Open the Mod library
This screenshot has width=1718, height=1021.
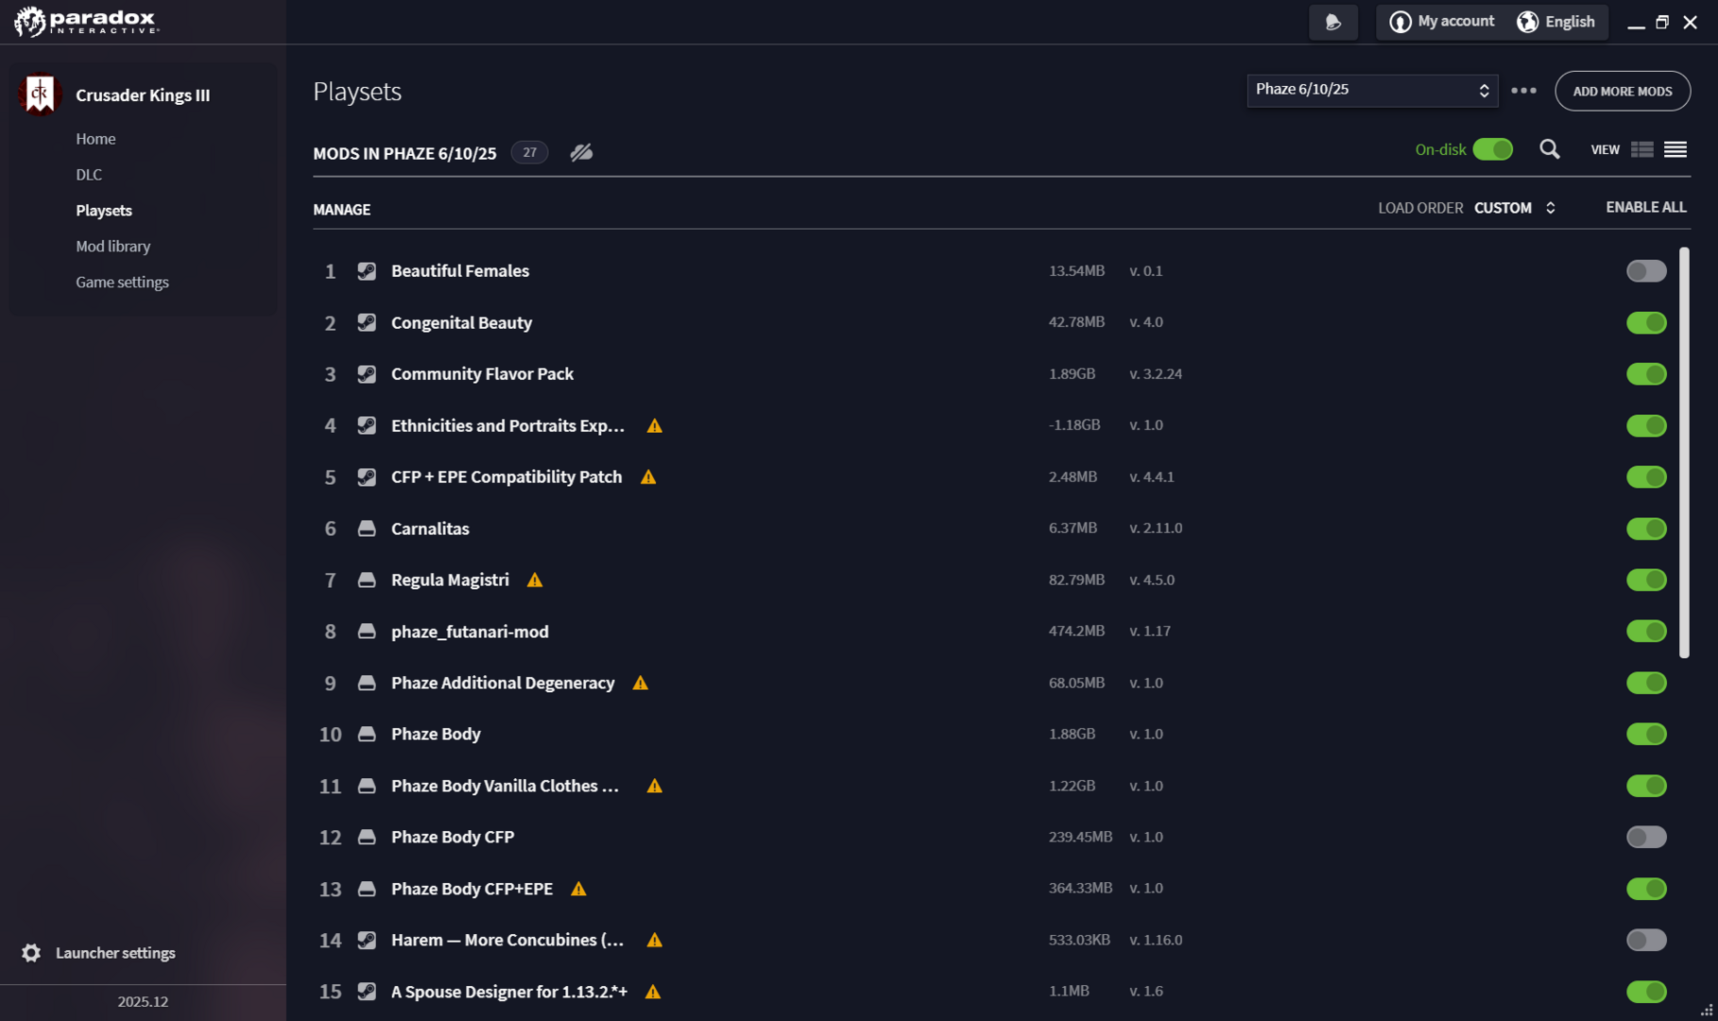(113, 247)
